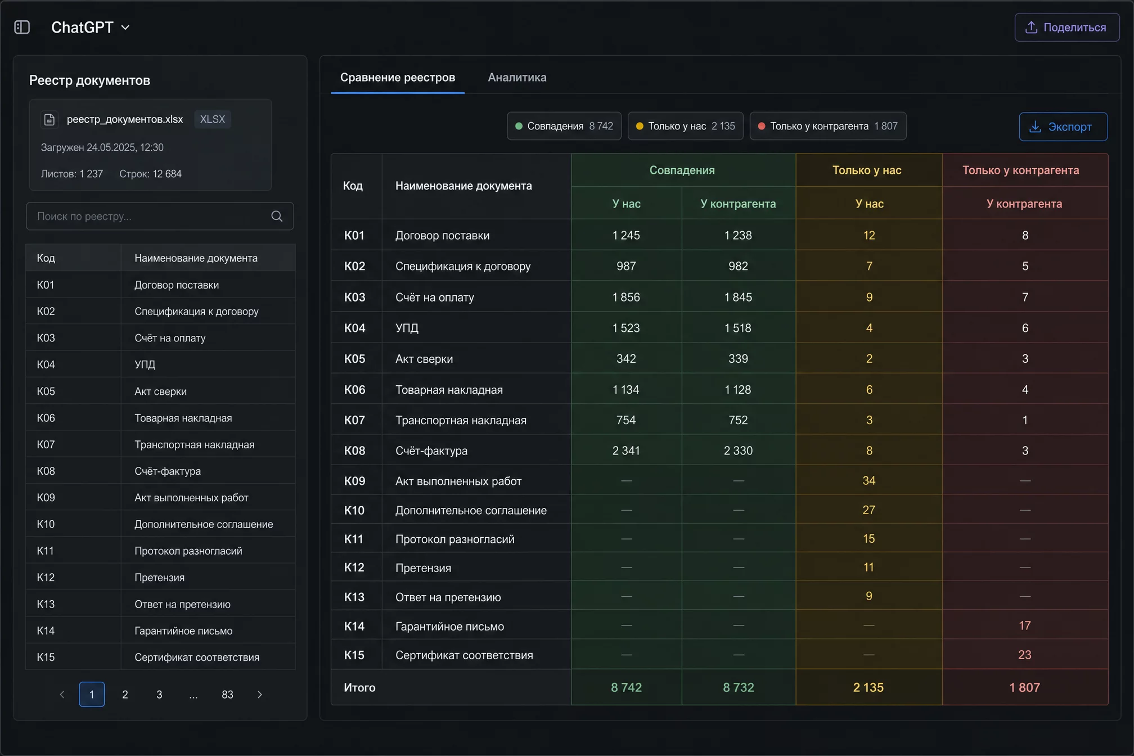Select Претензия in left registry list
The width and height of the screenshot is (1134, 756).
160,577
